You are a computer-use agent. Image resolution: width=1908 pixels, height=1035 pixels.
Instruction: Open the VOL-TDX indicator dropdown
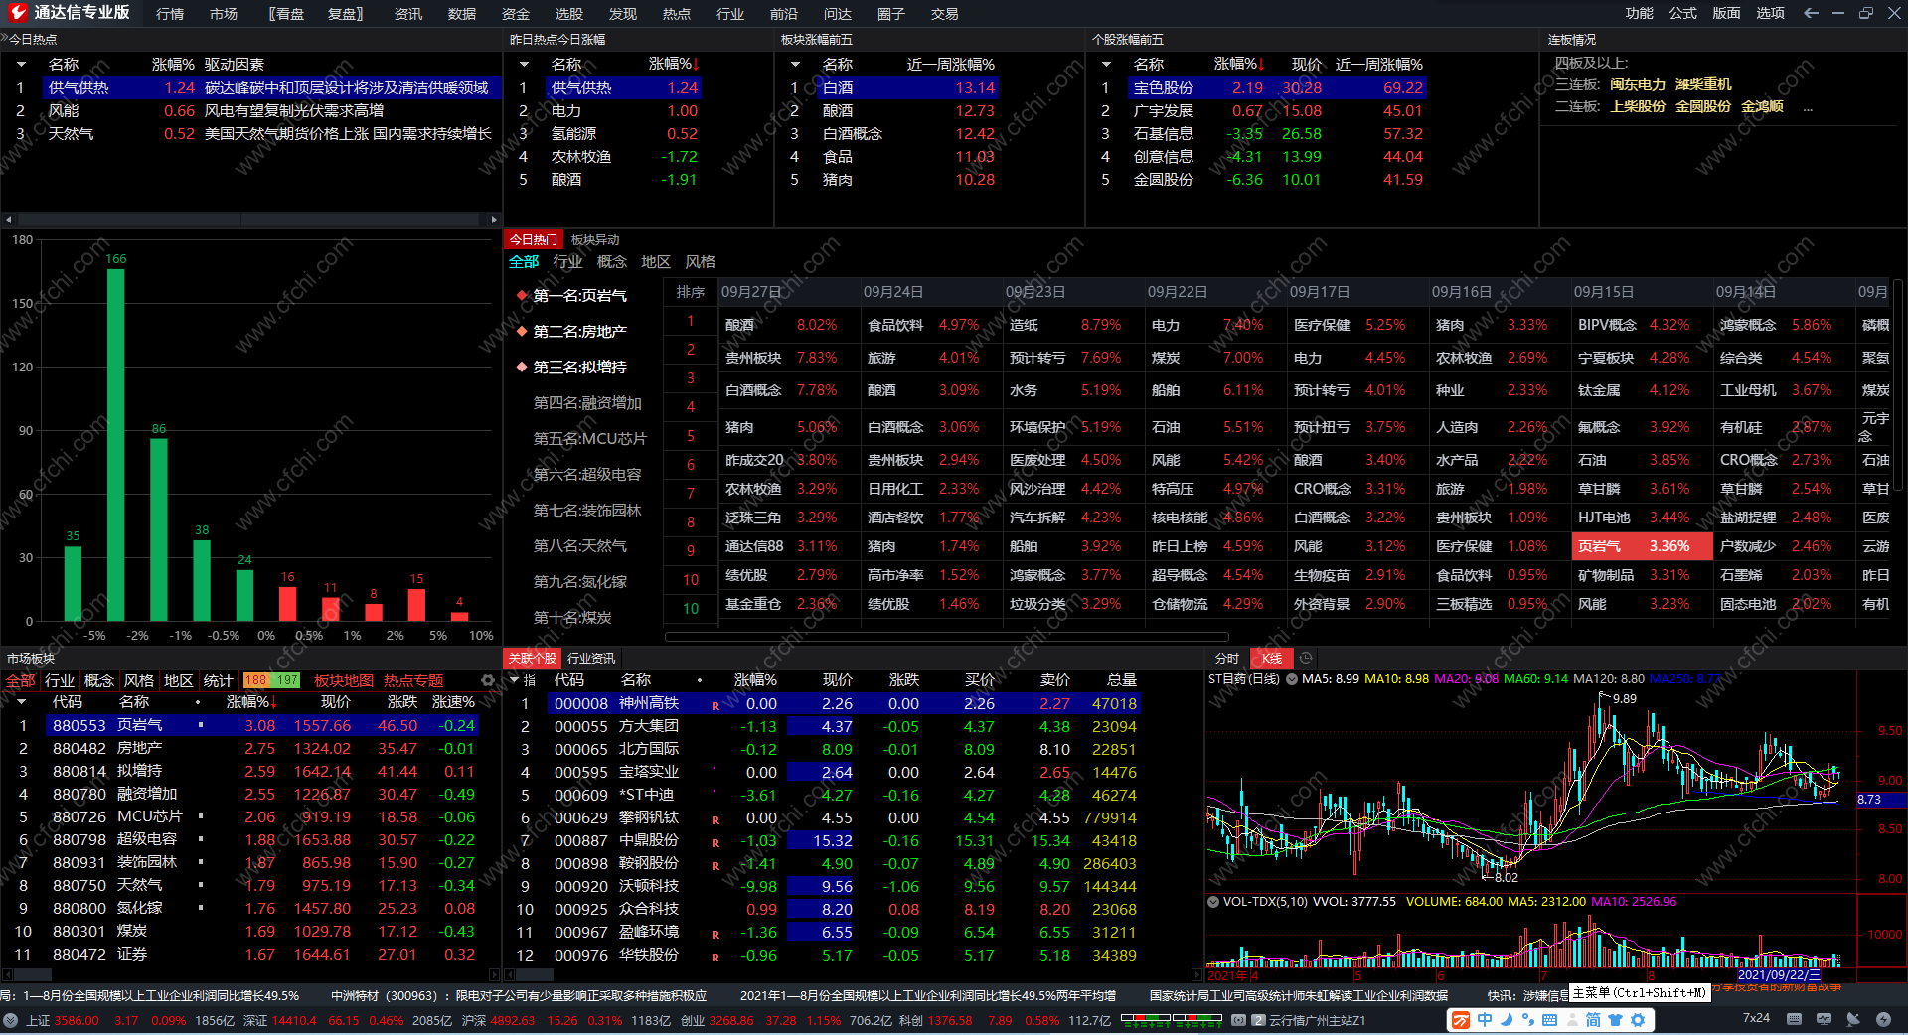pyautogui.click(x=1213, y=902)
